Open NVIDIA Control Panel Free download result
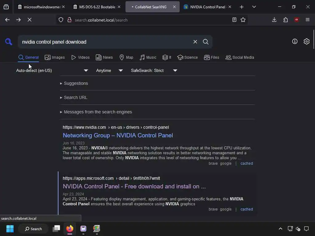This screenshot has width=315, height=236. pyautogui.click(x=134, y=186)
